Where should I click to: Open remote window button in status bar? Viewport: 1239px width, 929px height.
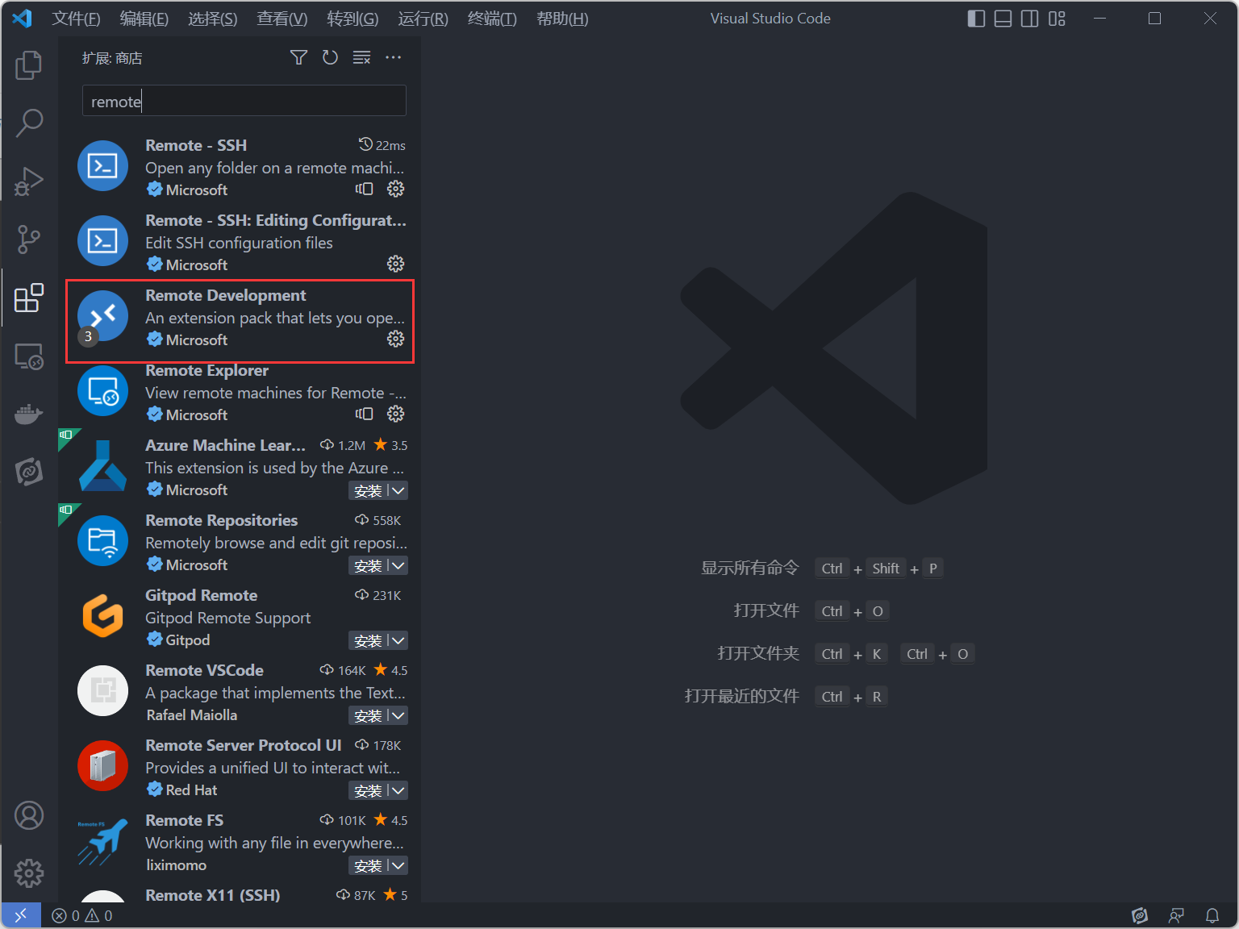pyautogui.click(x=21, y=915)
